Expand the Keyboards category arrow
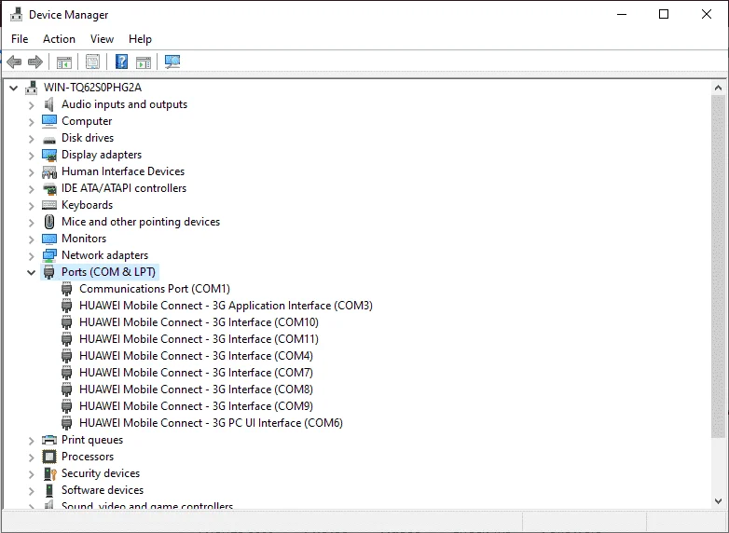The image size is (729, 533). pos(31,205)
